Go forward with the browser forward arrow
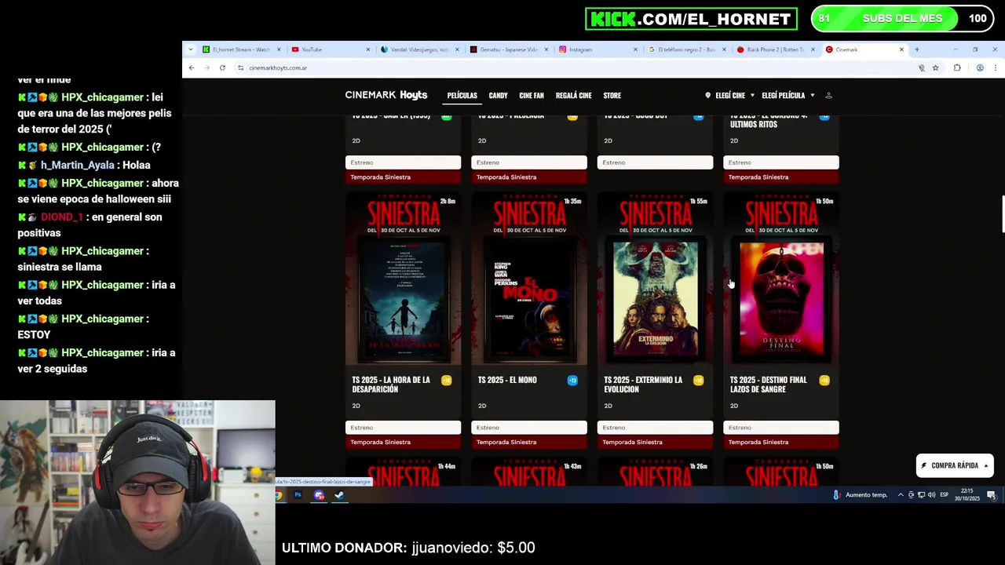This screenshot has height=565, width=1005. 206,67
